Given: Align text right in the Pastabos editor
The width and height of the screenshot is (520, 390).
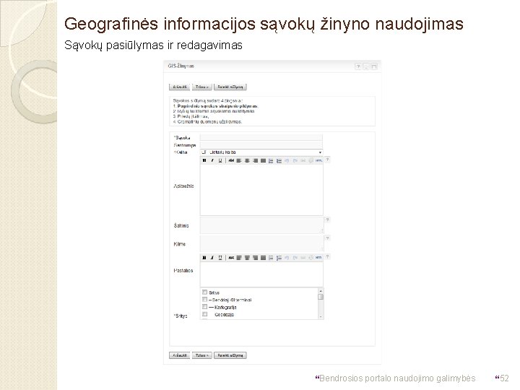Looking at the screenshot, I should (x=255, y=258).
